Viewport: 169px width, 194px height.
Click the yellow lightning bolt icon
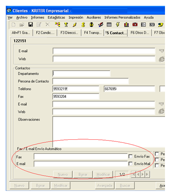pyautogui.click(x=118, y=24)
